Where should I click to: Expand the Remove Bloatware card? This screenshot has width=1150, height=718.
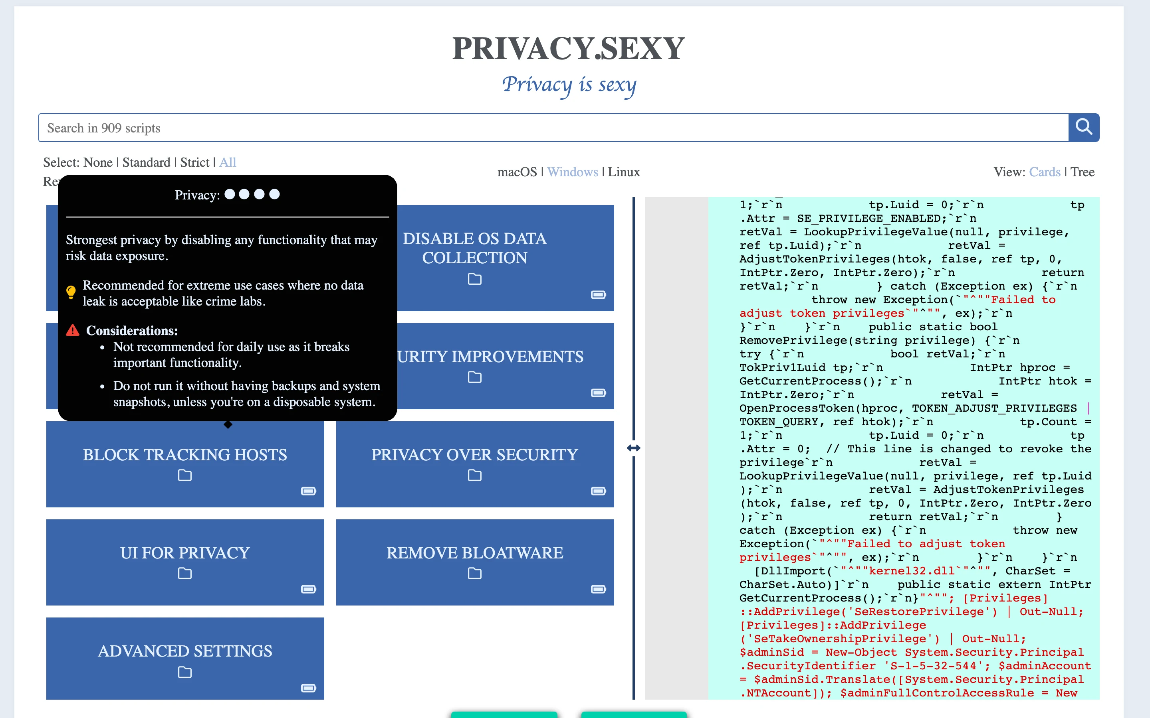click(475, 562)
